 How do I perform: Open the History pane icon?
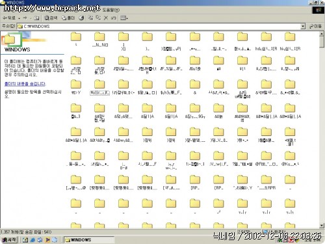point(81,18)
